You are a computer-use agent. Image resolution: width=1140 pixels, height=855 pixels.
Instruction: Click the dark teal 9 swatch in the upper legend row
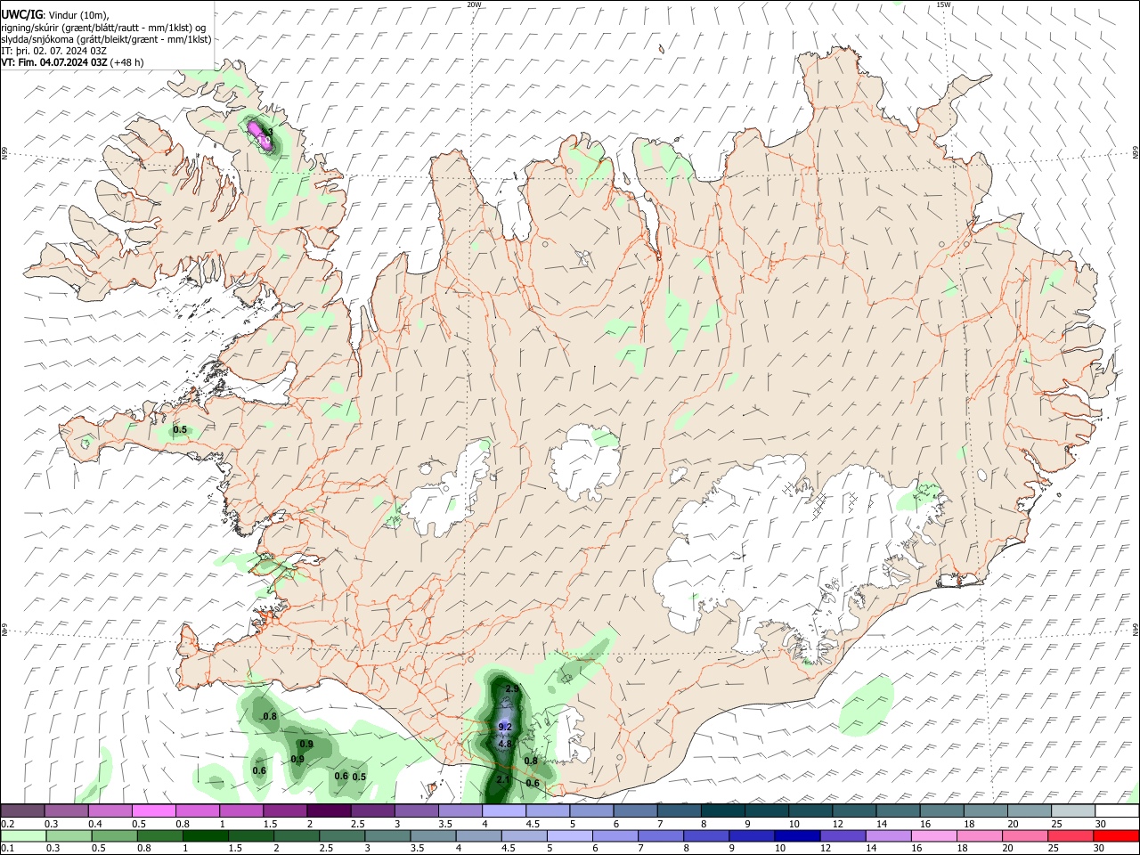click(x=766, y=810)
